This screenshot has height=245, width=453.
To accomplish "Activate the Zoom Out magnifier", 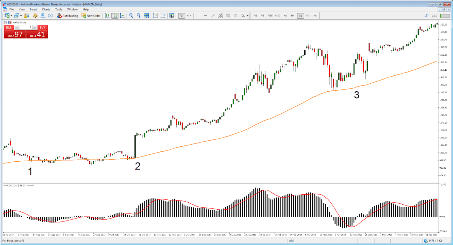I will [138, 16].
